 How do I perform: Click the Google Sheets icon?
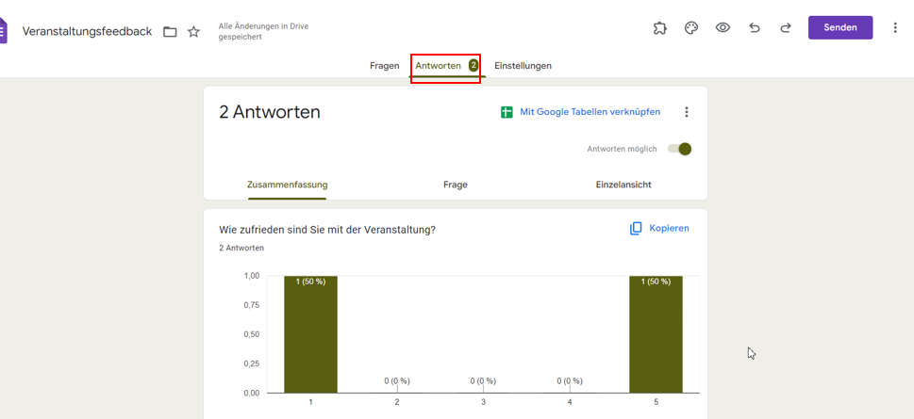(507, 112)
